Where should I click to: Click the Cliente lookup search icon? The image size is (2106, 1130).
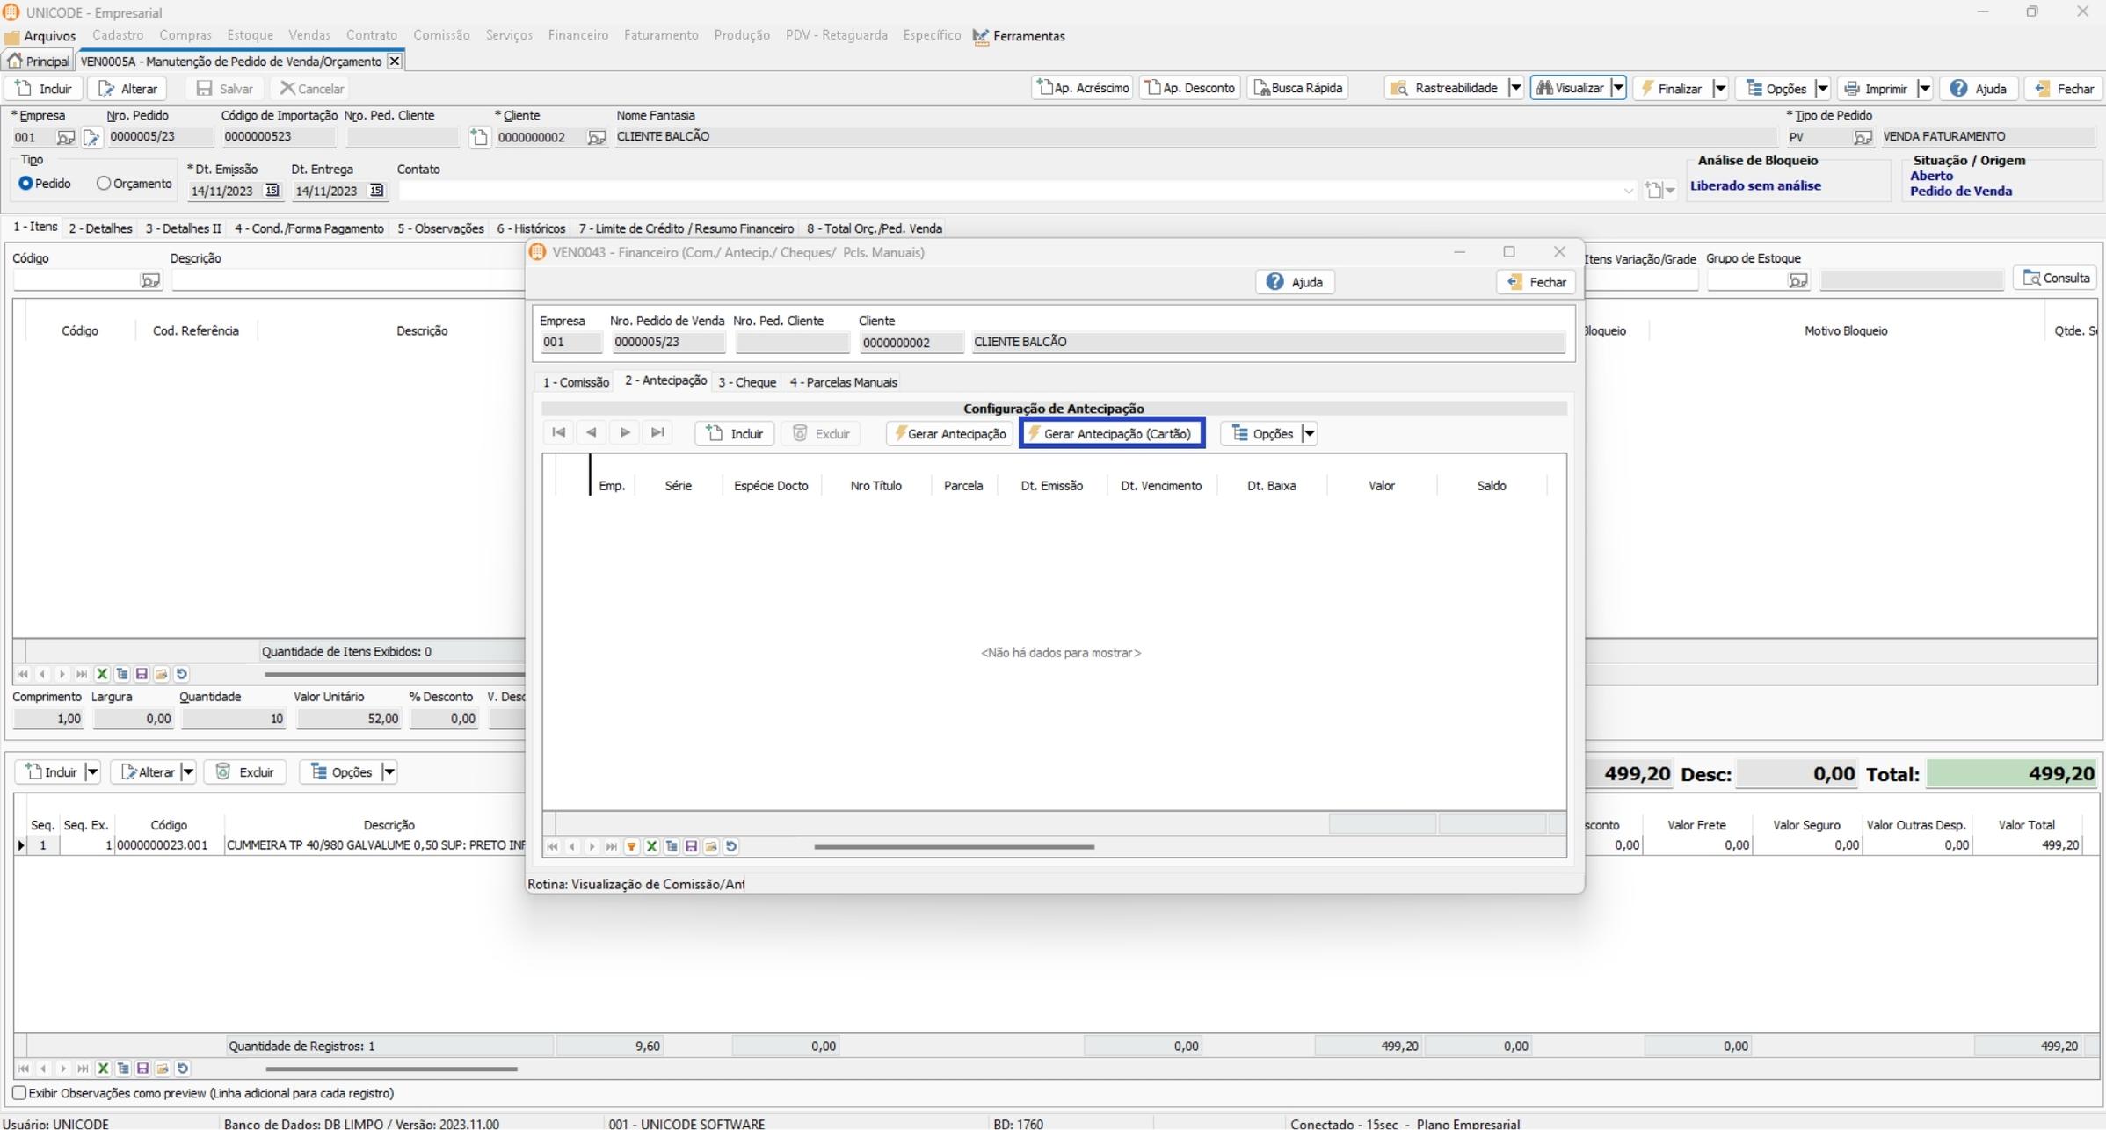pyautogui.click(x=597, y=137)
